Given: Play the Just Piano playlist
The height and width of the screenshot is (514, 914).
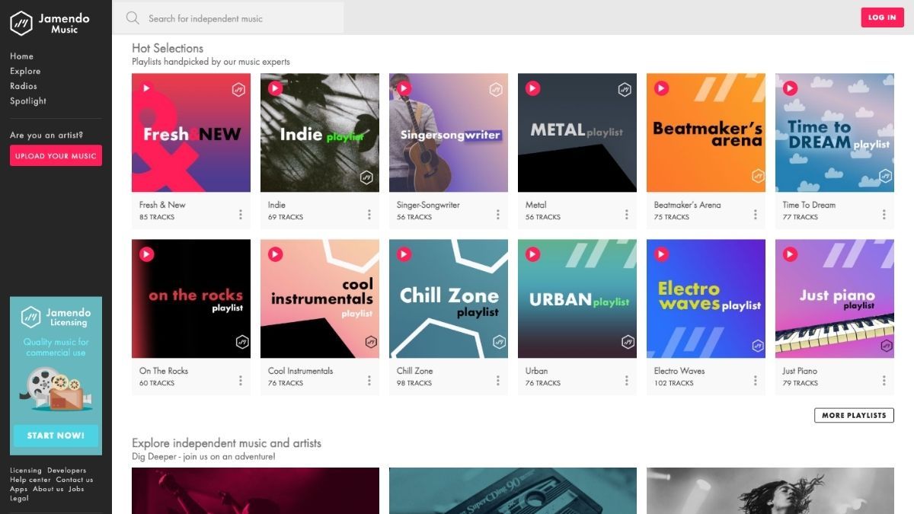Looking at the screenshot, I should coord(790,254).
